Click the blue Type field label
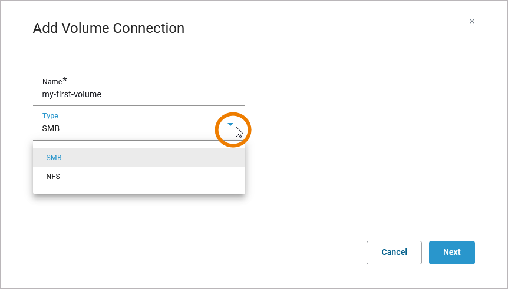Viewport: 508px width, 289px height. [50, 116]
